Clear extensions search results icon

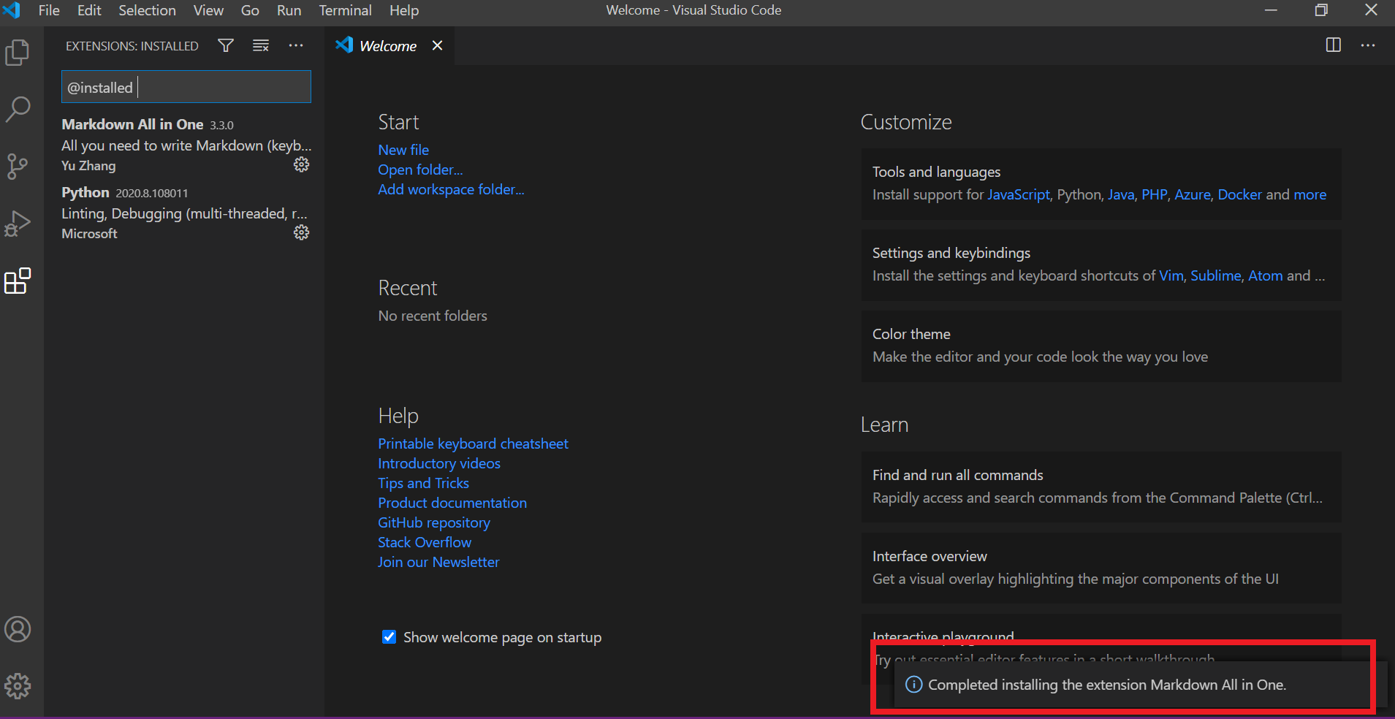tap(261, 45)
